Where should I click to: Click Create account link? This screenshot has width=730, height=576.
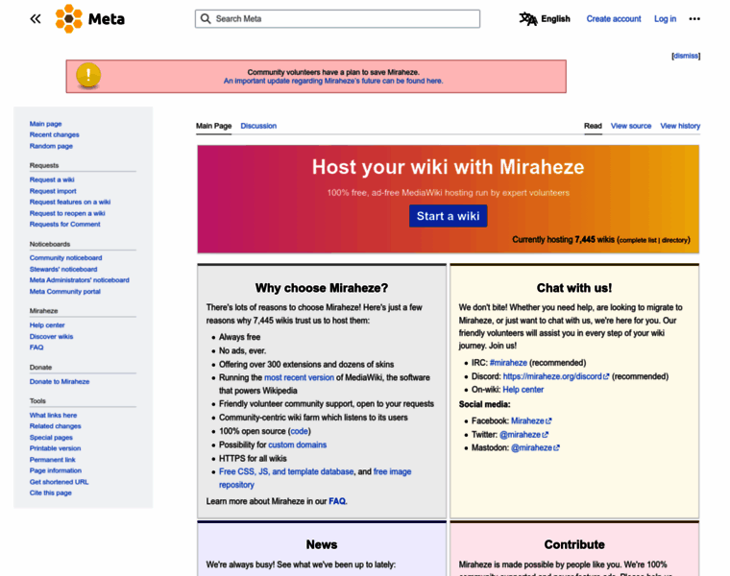614,19
